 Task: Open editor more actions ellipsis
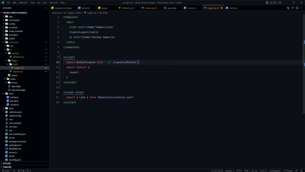301,8
